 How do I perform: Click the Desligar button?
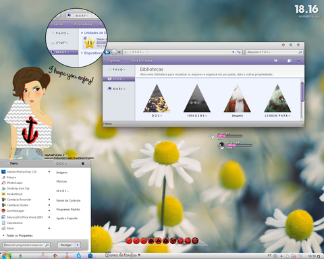click(x=66, y=245)
